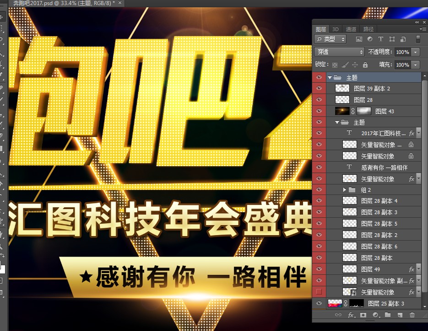The height and width of the screenshot is (331, 428).
Task: Hide the 图层 25 副本 3 layer
Action: pyautogui.click(x=319, y=303)
